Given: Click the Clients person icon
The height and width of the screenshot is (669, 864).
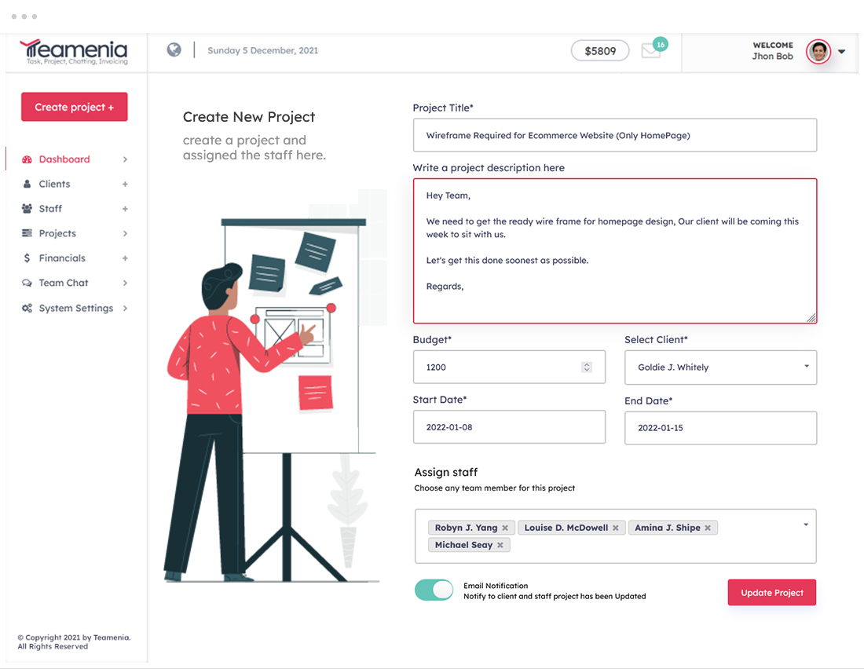Looking at the screenshot, I should (27, 184).
